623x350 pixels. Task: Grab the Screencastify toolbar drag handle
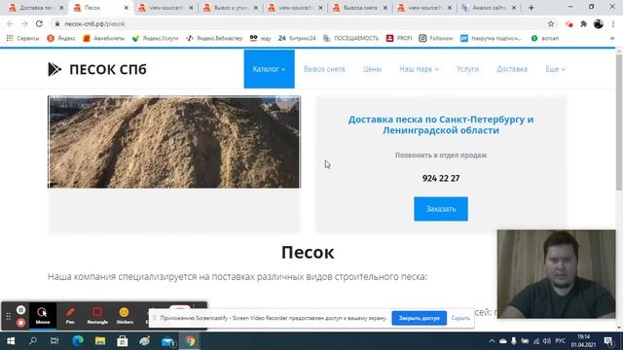(8, 316)
